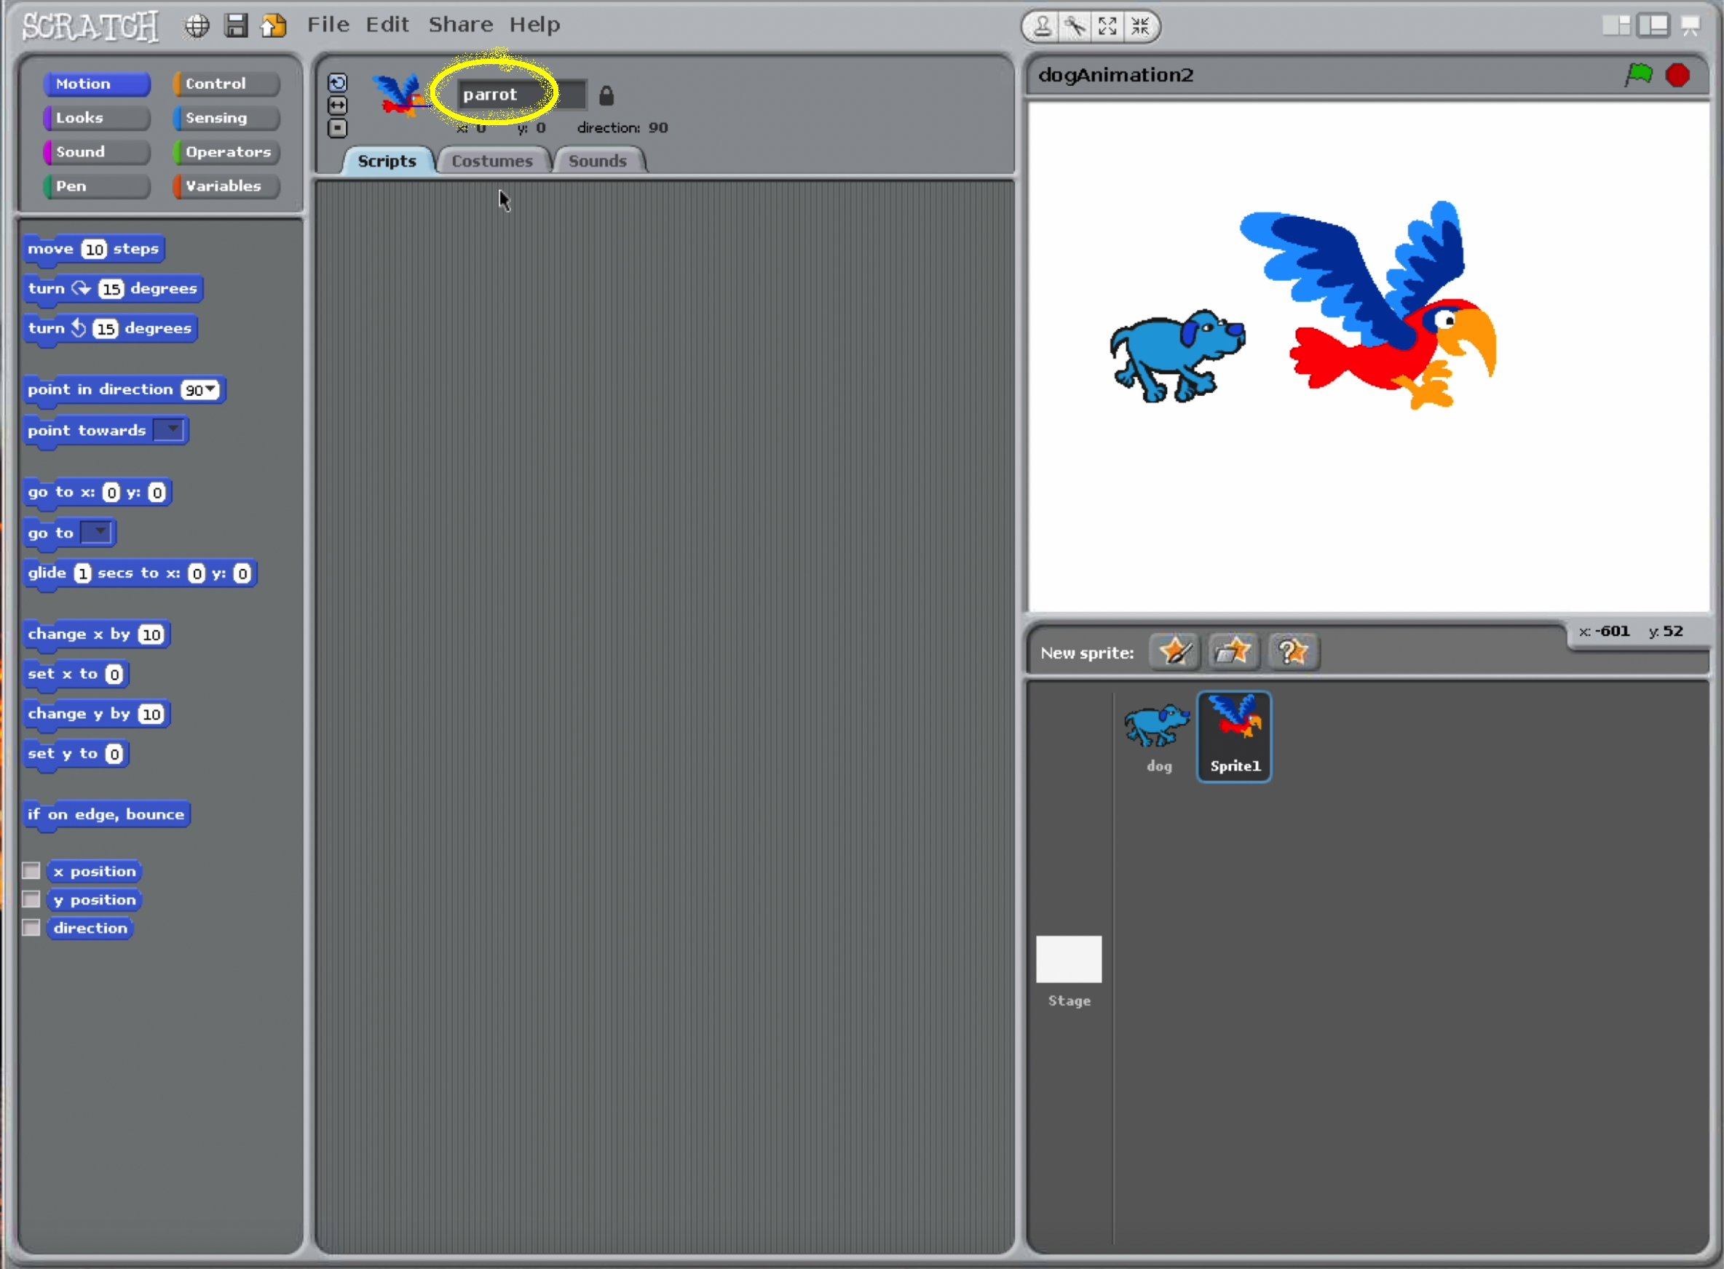The height and width of the screenshot is (1269, 1724).
Task: Switch to presentation mode icon
Action: (1691, 25)
